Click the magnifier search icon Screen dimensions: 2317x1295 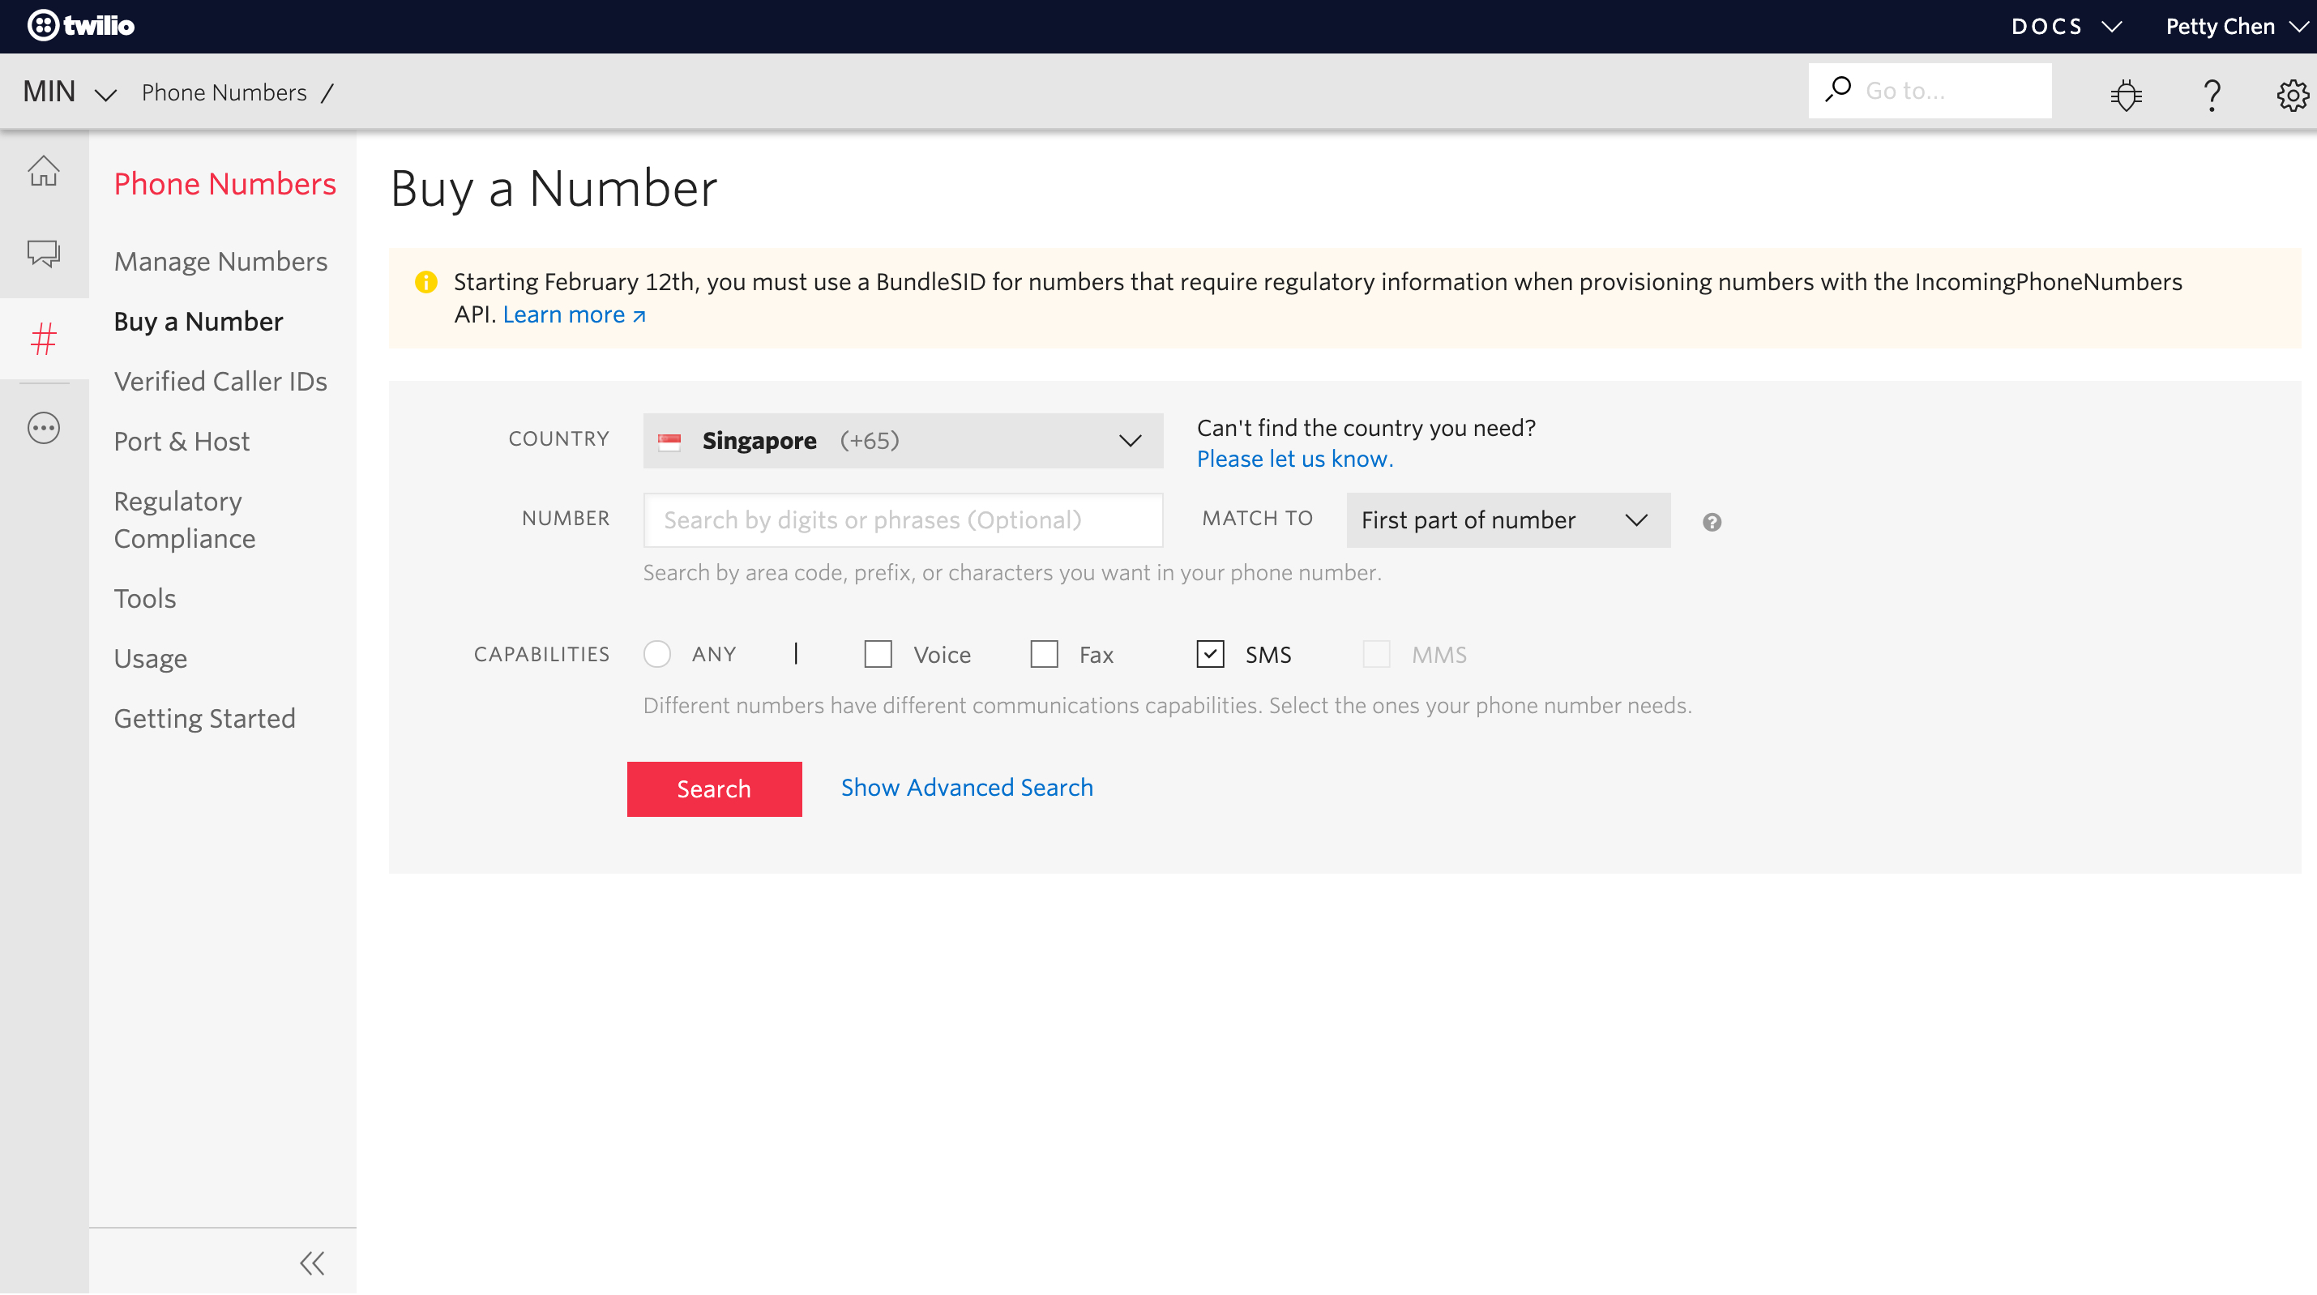pos(1839,90)
